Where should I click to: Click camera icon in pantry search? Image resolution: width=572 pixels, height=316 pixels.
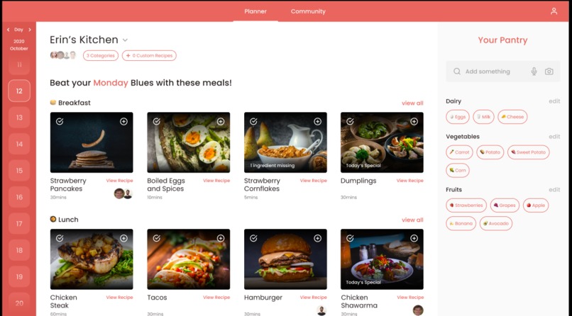[x=549, y=72]
